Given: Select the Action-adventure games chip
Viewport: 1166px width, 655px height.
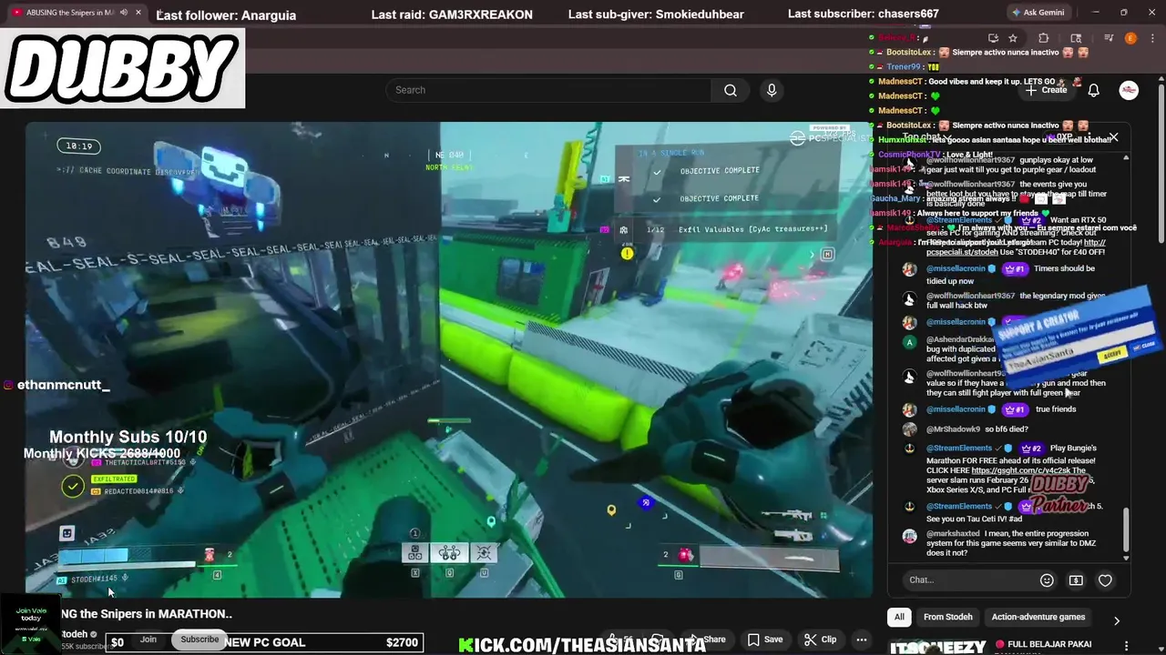Looking at the screenshot, I should (1038, 617).
